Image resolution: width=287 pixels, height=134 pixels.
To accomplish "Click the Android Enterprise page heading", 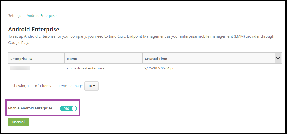I will pos(34,29).
